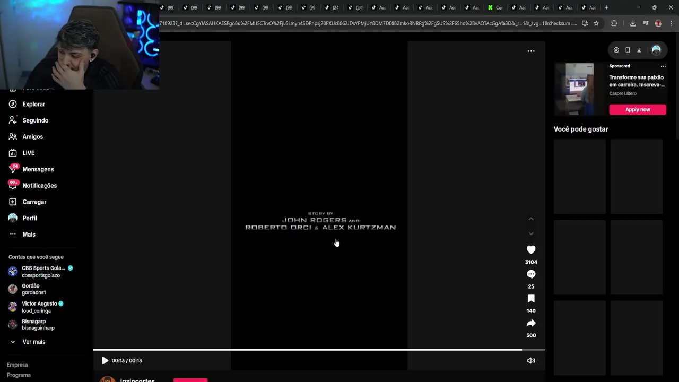Open a new browser tab
Screen dimensions: 679x382
606,7
